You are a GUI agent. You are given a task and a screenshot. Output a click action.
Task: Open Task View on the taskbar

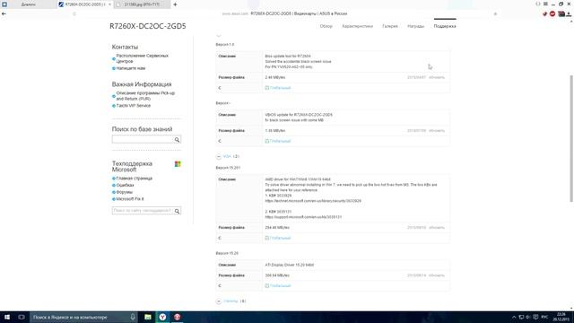click(22, 317)
